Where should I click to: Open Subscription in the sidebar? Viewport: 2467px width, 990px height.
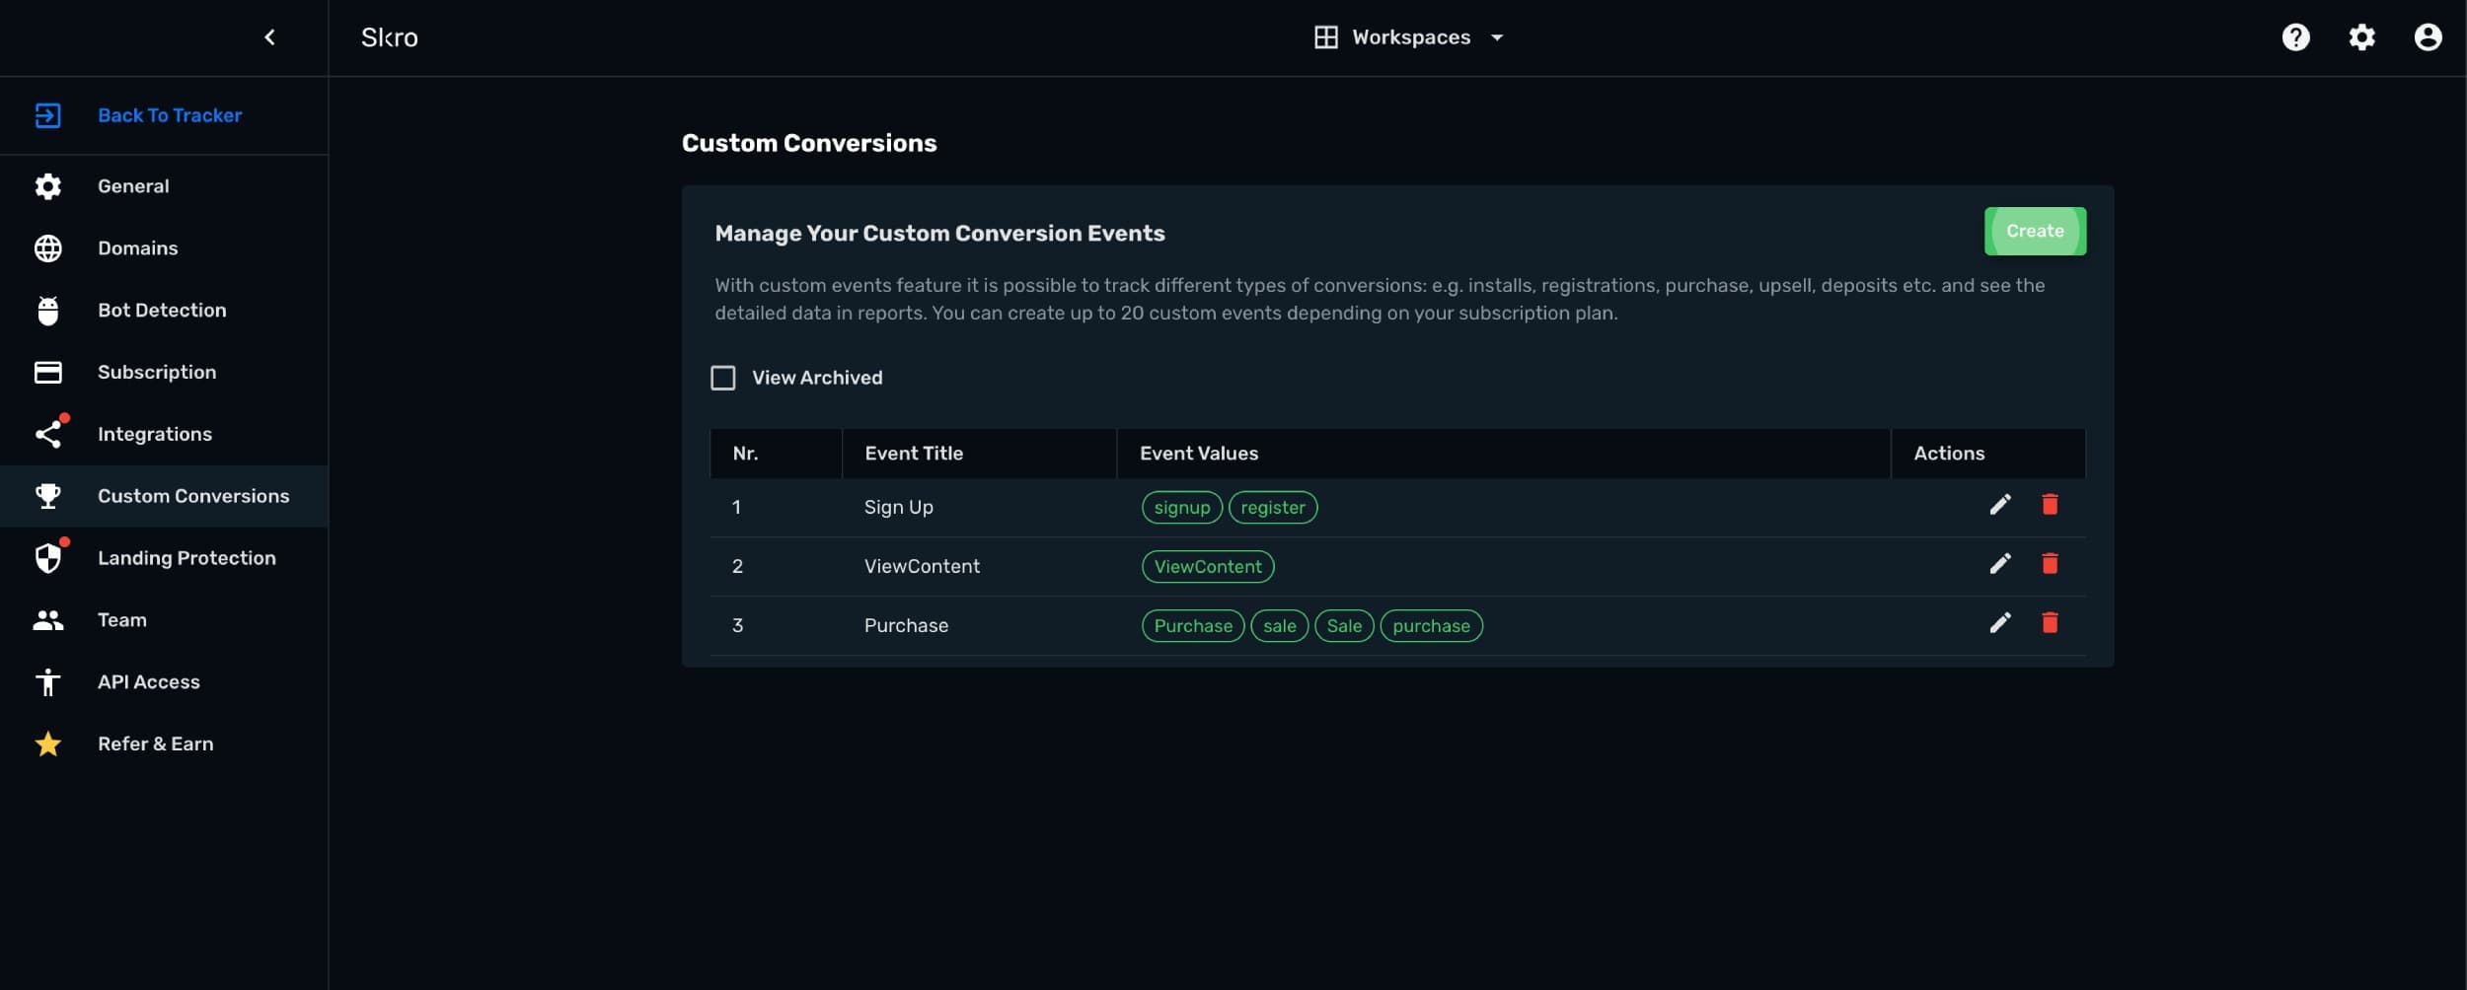click(164, 373)
